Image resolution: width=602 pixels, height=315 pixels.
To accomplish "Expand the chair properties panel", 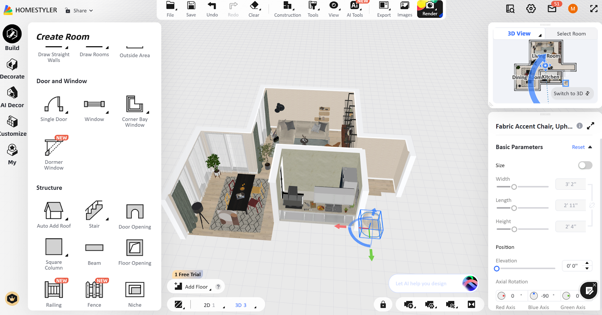I will 591,126.
